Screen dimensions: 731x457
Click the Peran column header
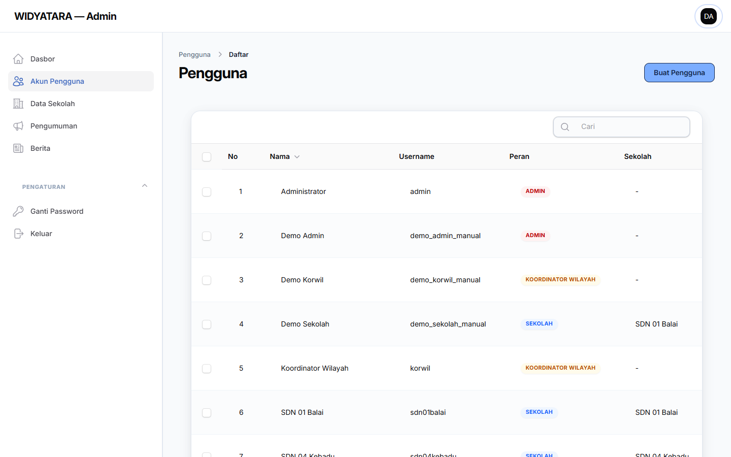coord(519,156)
